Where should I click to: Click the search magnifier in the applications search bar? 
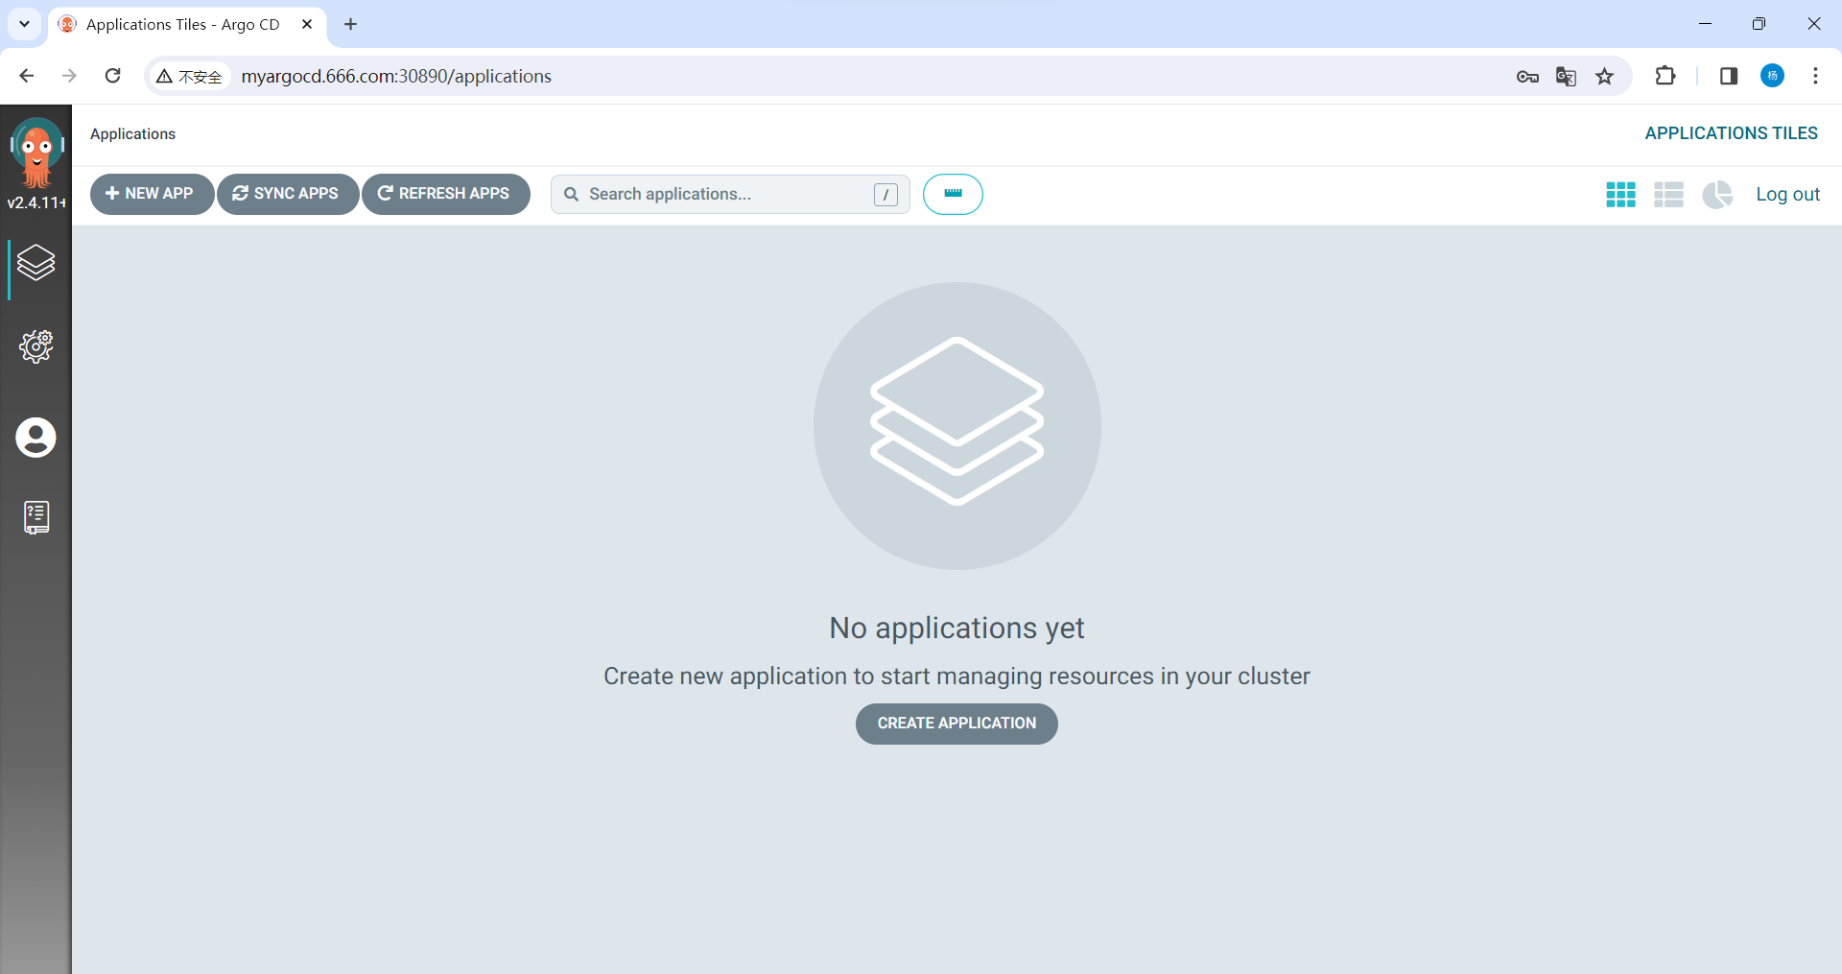coord(571,194)
